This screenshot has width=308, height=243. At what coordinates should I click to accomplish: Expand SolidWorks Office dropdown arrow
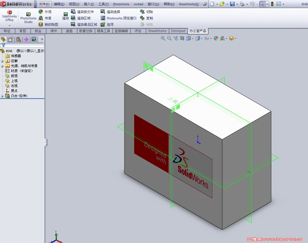9,25
